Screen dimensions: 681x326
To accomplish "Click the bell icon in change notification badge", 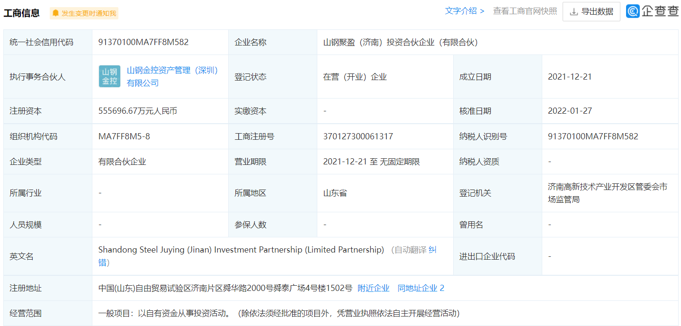I will [x=55, y=13].
